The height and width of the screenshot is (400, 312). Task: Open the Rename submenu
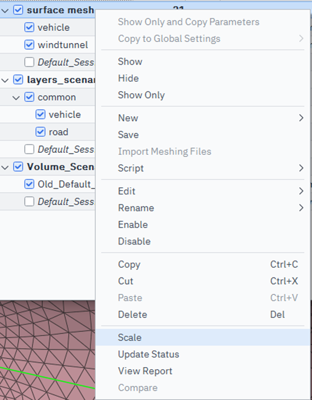(x=301, y=208)
